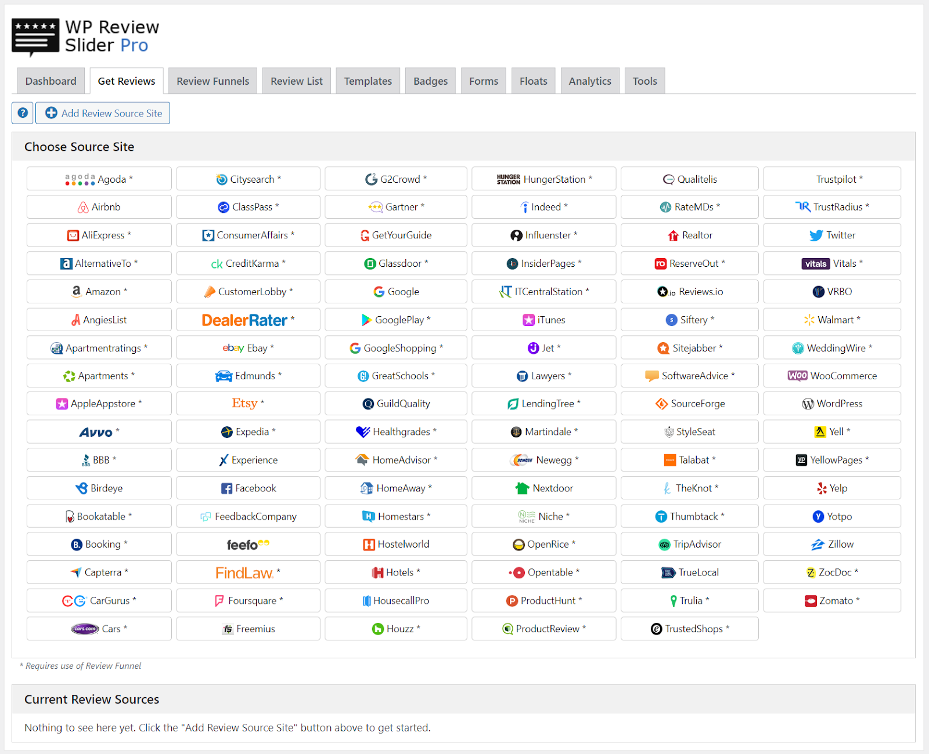Choose the Reviews.io source button
Viewport: 929px width, 754px height.
pyautogui.click(x=690, y=292)
